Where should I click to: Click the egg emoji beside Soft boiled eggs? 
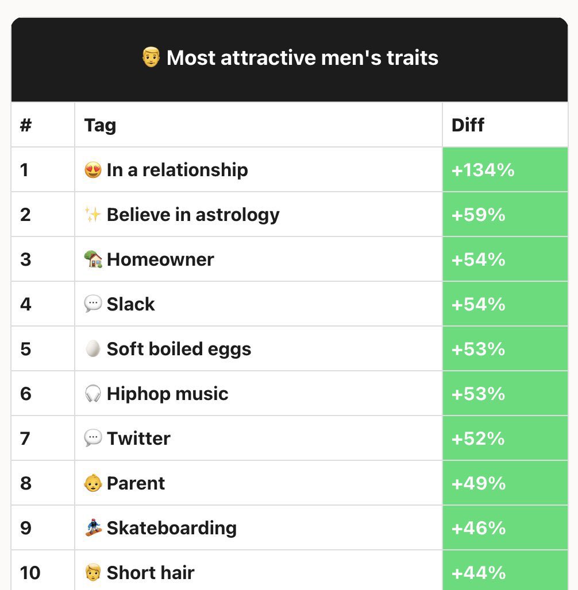[93, 349]
